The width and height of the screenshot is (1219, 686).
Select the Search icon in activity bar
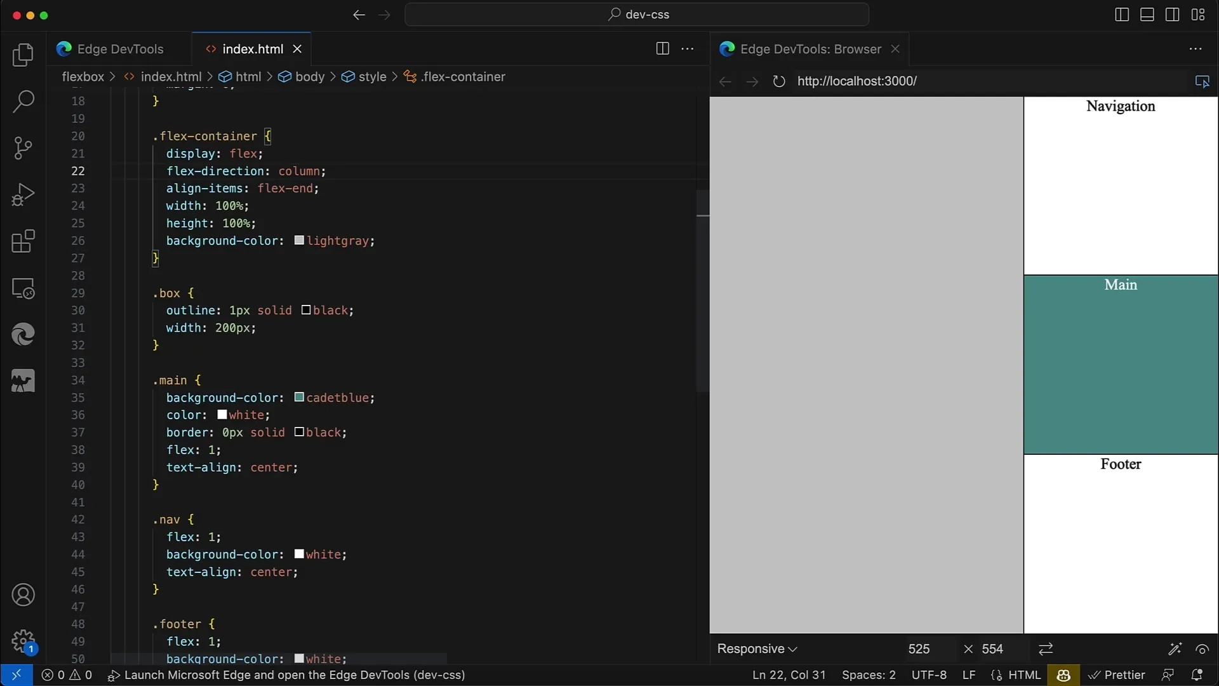[23, 100]
